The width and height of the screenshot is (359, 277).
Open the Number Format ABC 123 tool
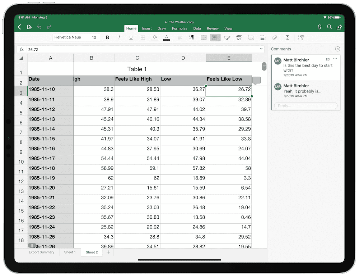[239, 37]
